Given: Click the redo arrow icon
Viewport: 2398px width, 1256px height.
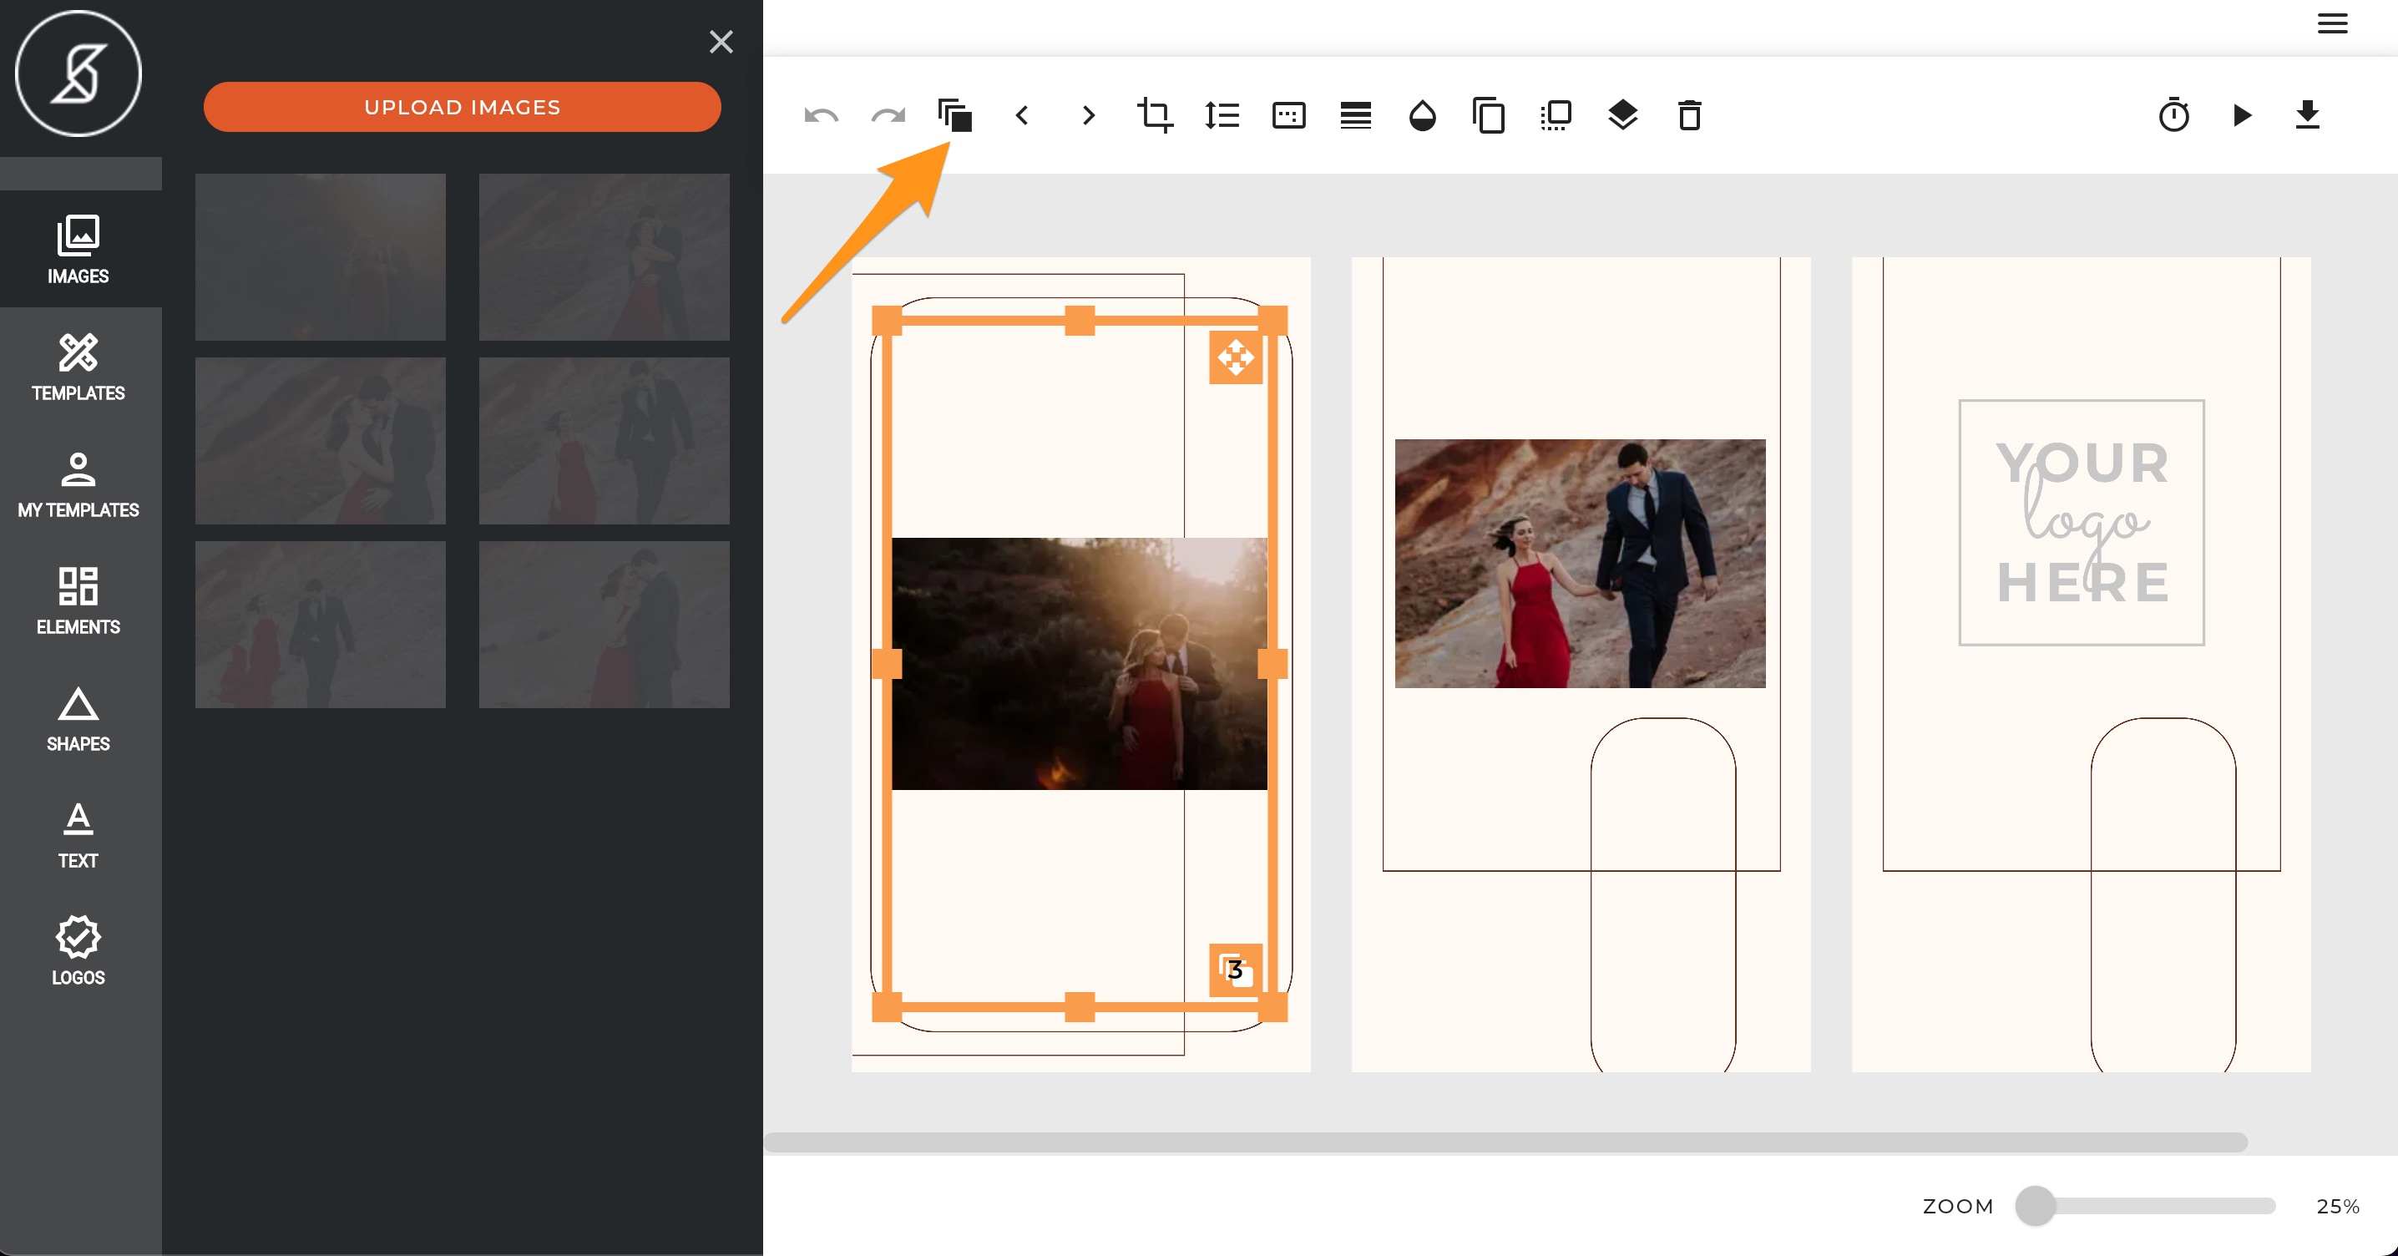Looking at the screenshot, I should (x=888, y=115).
